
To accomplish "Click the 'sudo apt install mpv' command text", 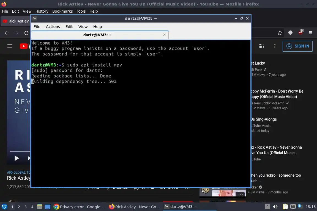I will point(94,65).
